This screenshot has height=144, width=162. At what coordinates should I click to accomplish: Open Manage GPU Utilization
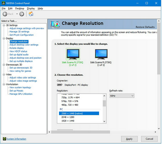(21, 94)
